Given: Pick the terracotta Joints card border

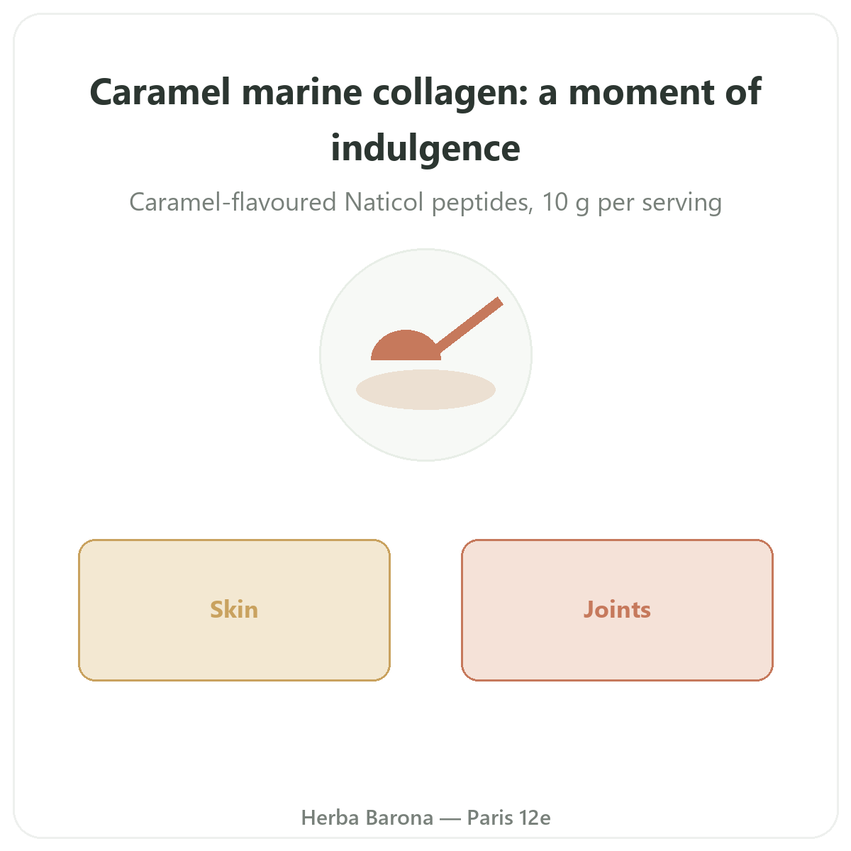Looking at the screenshot, I should click(x=617, y=540).
